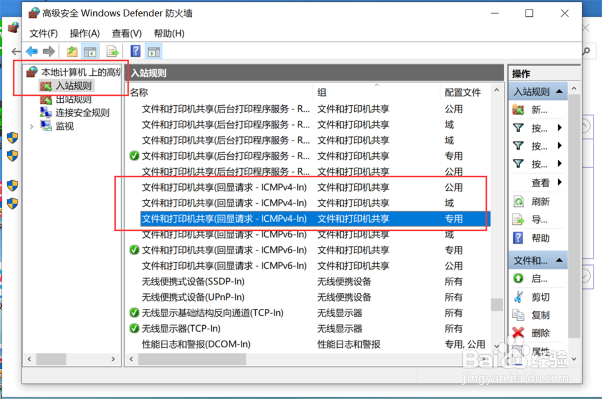Image resolution: width=602 pixels, height=399 pixels.
Task: Click the 刷新 refresh icon in actions
Action: tap(518, 202)
